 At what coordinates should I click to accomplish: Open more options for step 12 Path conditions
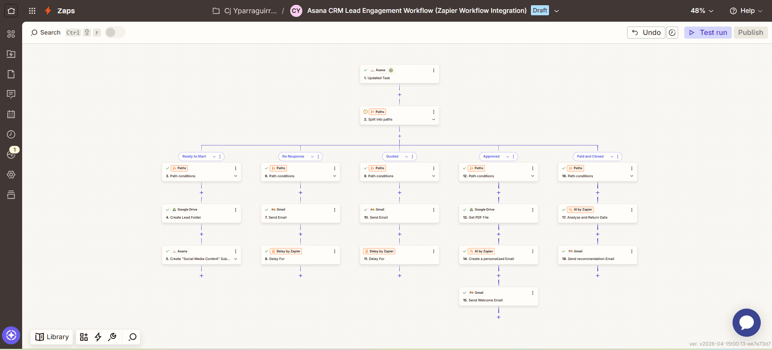click(533, 168)
